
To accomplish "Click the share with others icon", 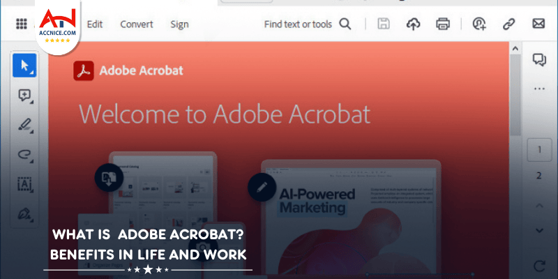I will pos(479,24).
